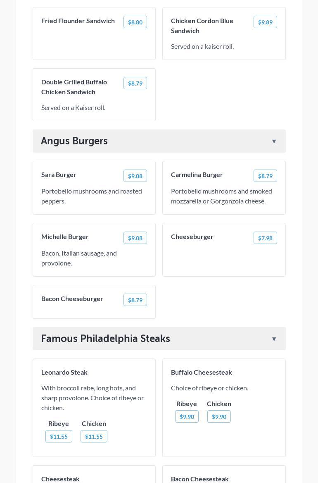Choose the Carmelina Burger $8.79 price
This screenshot has height=483, width=318.
point(265,176)
